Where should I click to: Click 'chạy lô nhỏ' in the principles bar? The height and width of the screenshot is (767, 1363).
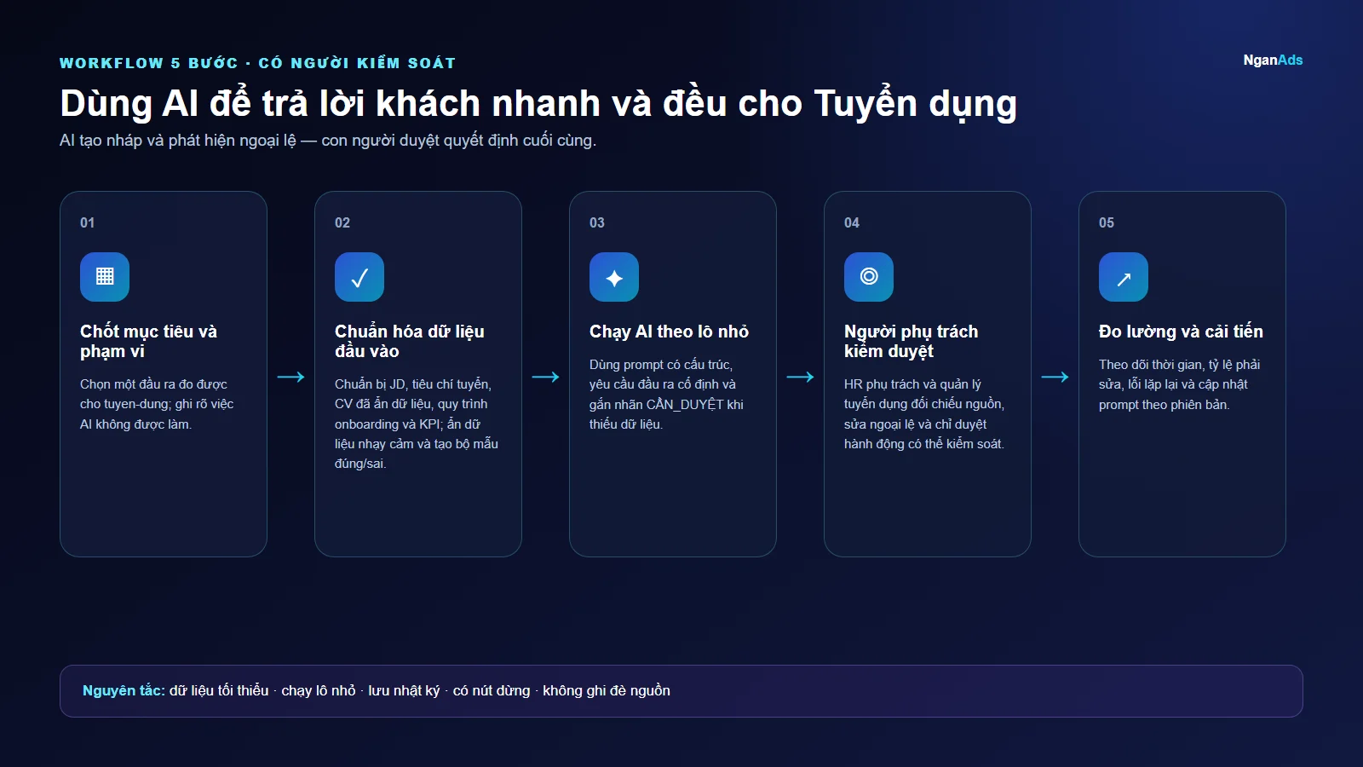[x=319, y=690]
